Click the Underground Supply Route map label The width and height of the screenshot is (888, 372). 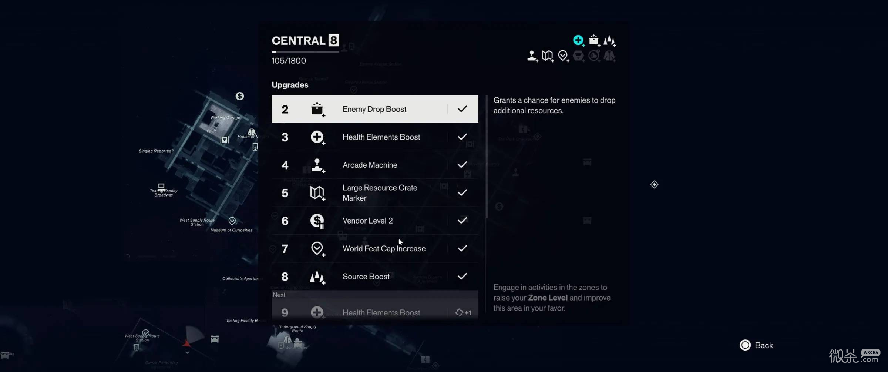pyautogui.click(x=297, y=329)
